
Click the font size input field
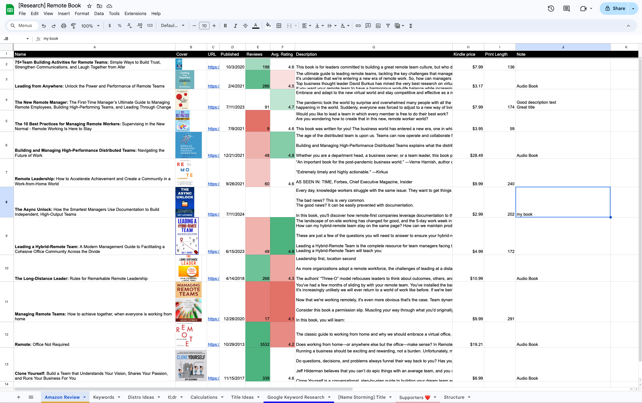[204, 26]
